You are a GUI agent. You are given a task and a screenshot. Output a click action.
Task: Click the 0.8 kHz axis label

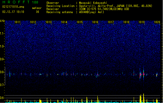point(2,72)
